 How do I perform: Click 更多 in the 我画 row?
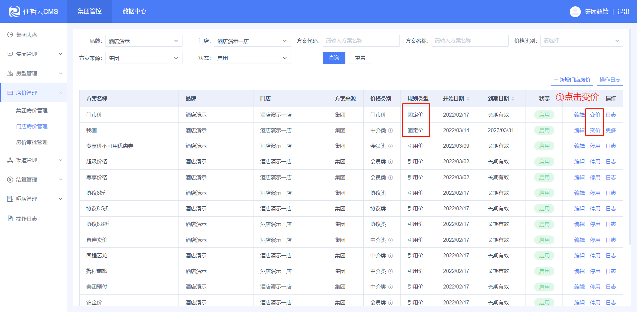pyautogui.click(x=611, y=130)
